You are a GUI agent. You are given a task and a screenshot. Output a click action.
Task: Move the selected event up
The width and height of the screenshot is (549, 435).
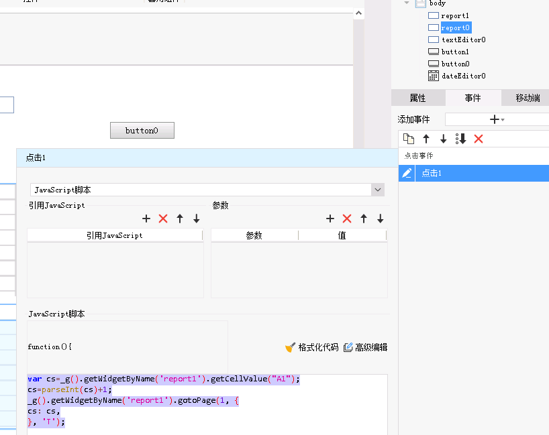pos(426,139)
